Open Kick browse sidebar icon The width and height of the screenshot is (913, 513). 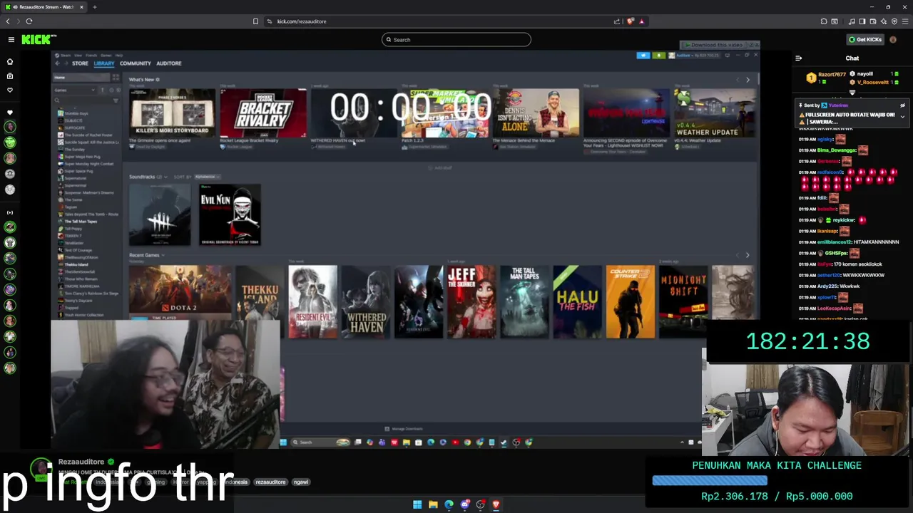(x=10, y=76)
